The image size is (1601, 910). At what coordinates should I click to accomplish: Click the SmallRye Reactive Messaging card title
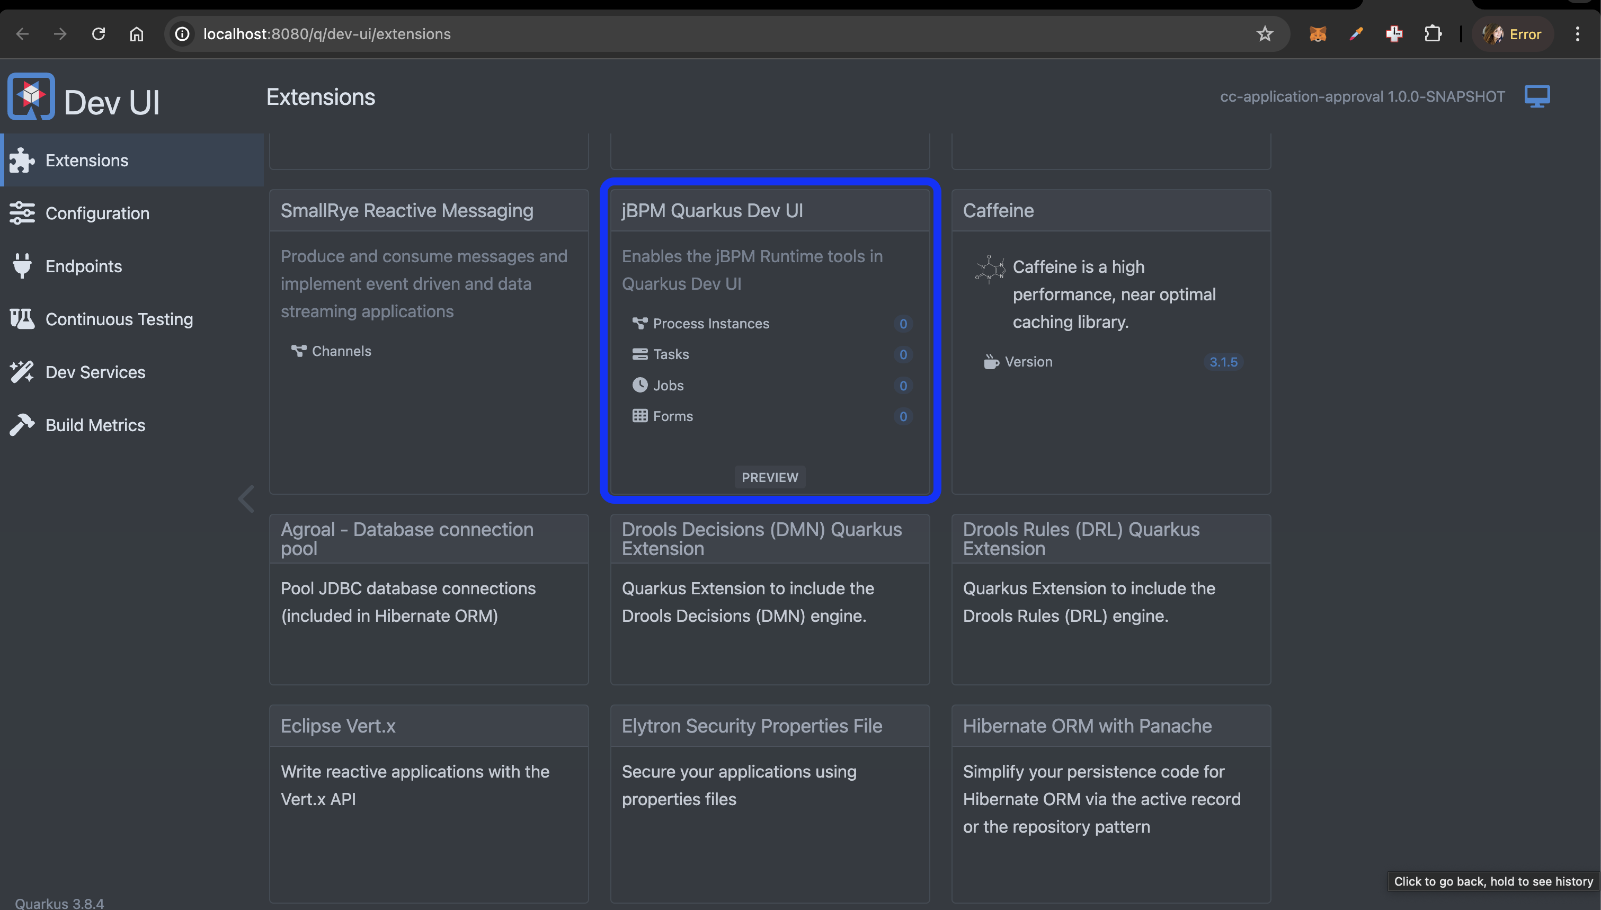(x=407, y=211)
